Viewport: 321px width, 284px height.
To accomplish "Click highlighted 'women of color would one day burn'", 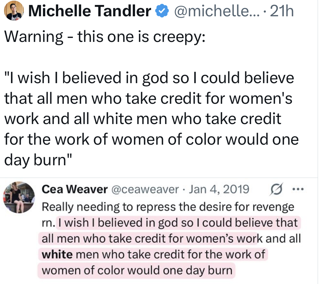I will [x=137, y=270].
